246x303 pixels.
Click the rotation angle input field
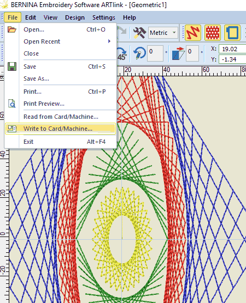coord(155,53)
